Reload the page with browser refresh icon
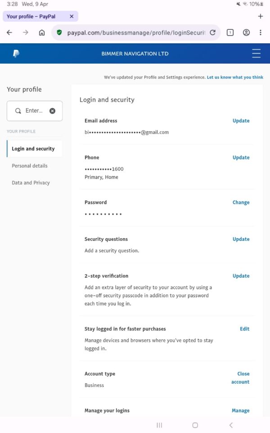The image size is (270, 433). tap(212, 32)
